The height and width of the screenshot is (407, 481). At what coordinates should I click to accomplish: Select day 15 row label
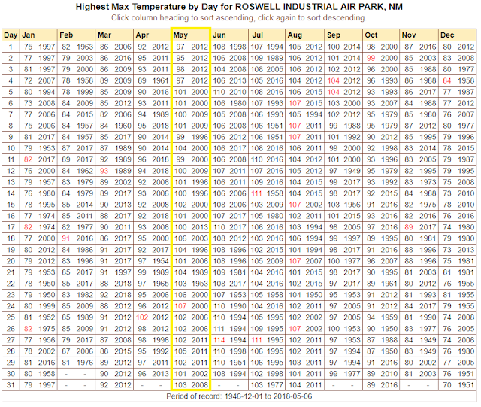[x=11, y=205]
